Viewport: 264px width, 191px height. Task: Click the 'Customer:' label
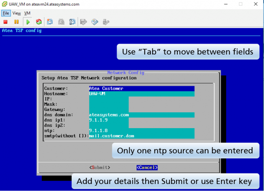tap(56, 88)
